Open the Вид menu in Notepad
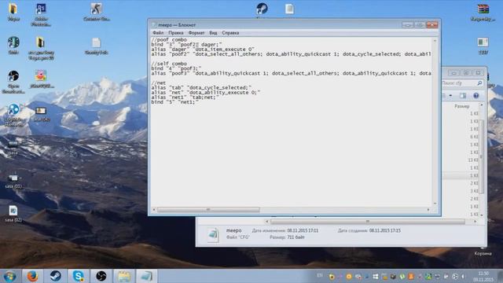Screen dimensions: 503x283 (213, 33)
